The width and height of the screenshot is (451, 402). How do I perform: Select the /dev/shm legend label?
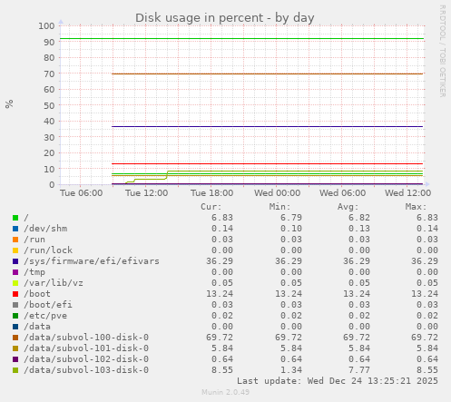(45, 229)
